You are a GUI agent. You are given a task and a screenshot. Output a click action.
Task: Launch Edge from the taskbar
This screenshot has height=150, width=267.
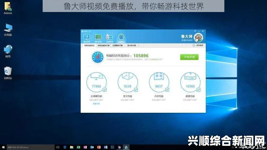(65, 147)
